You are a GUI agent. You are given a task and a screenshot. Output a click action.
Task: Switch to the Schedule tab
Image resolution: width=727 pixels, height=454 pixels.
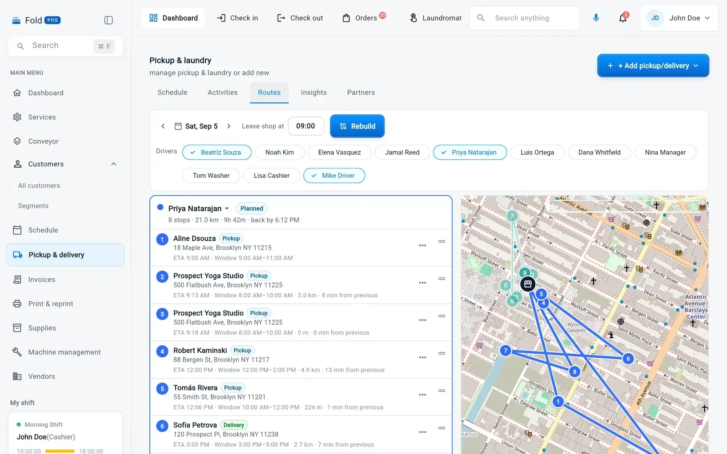(x=172, y=93)
